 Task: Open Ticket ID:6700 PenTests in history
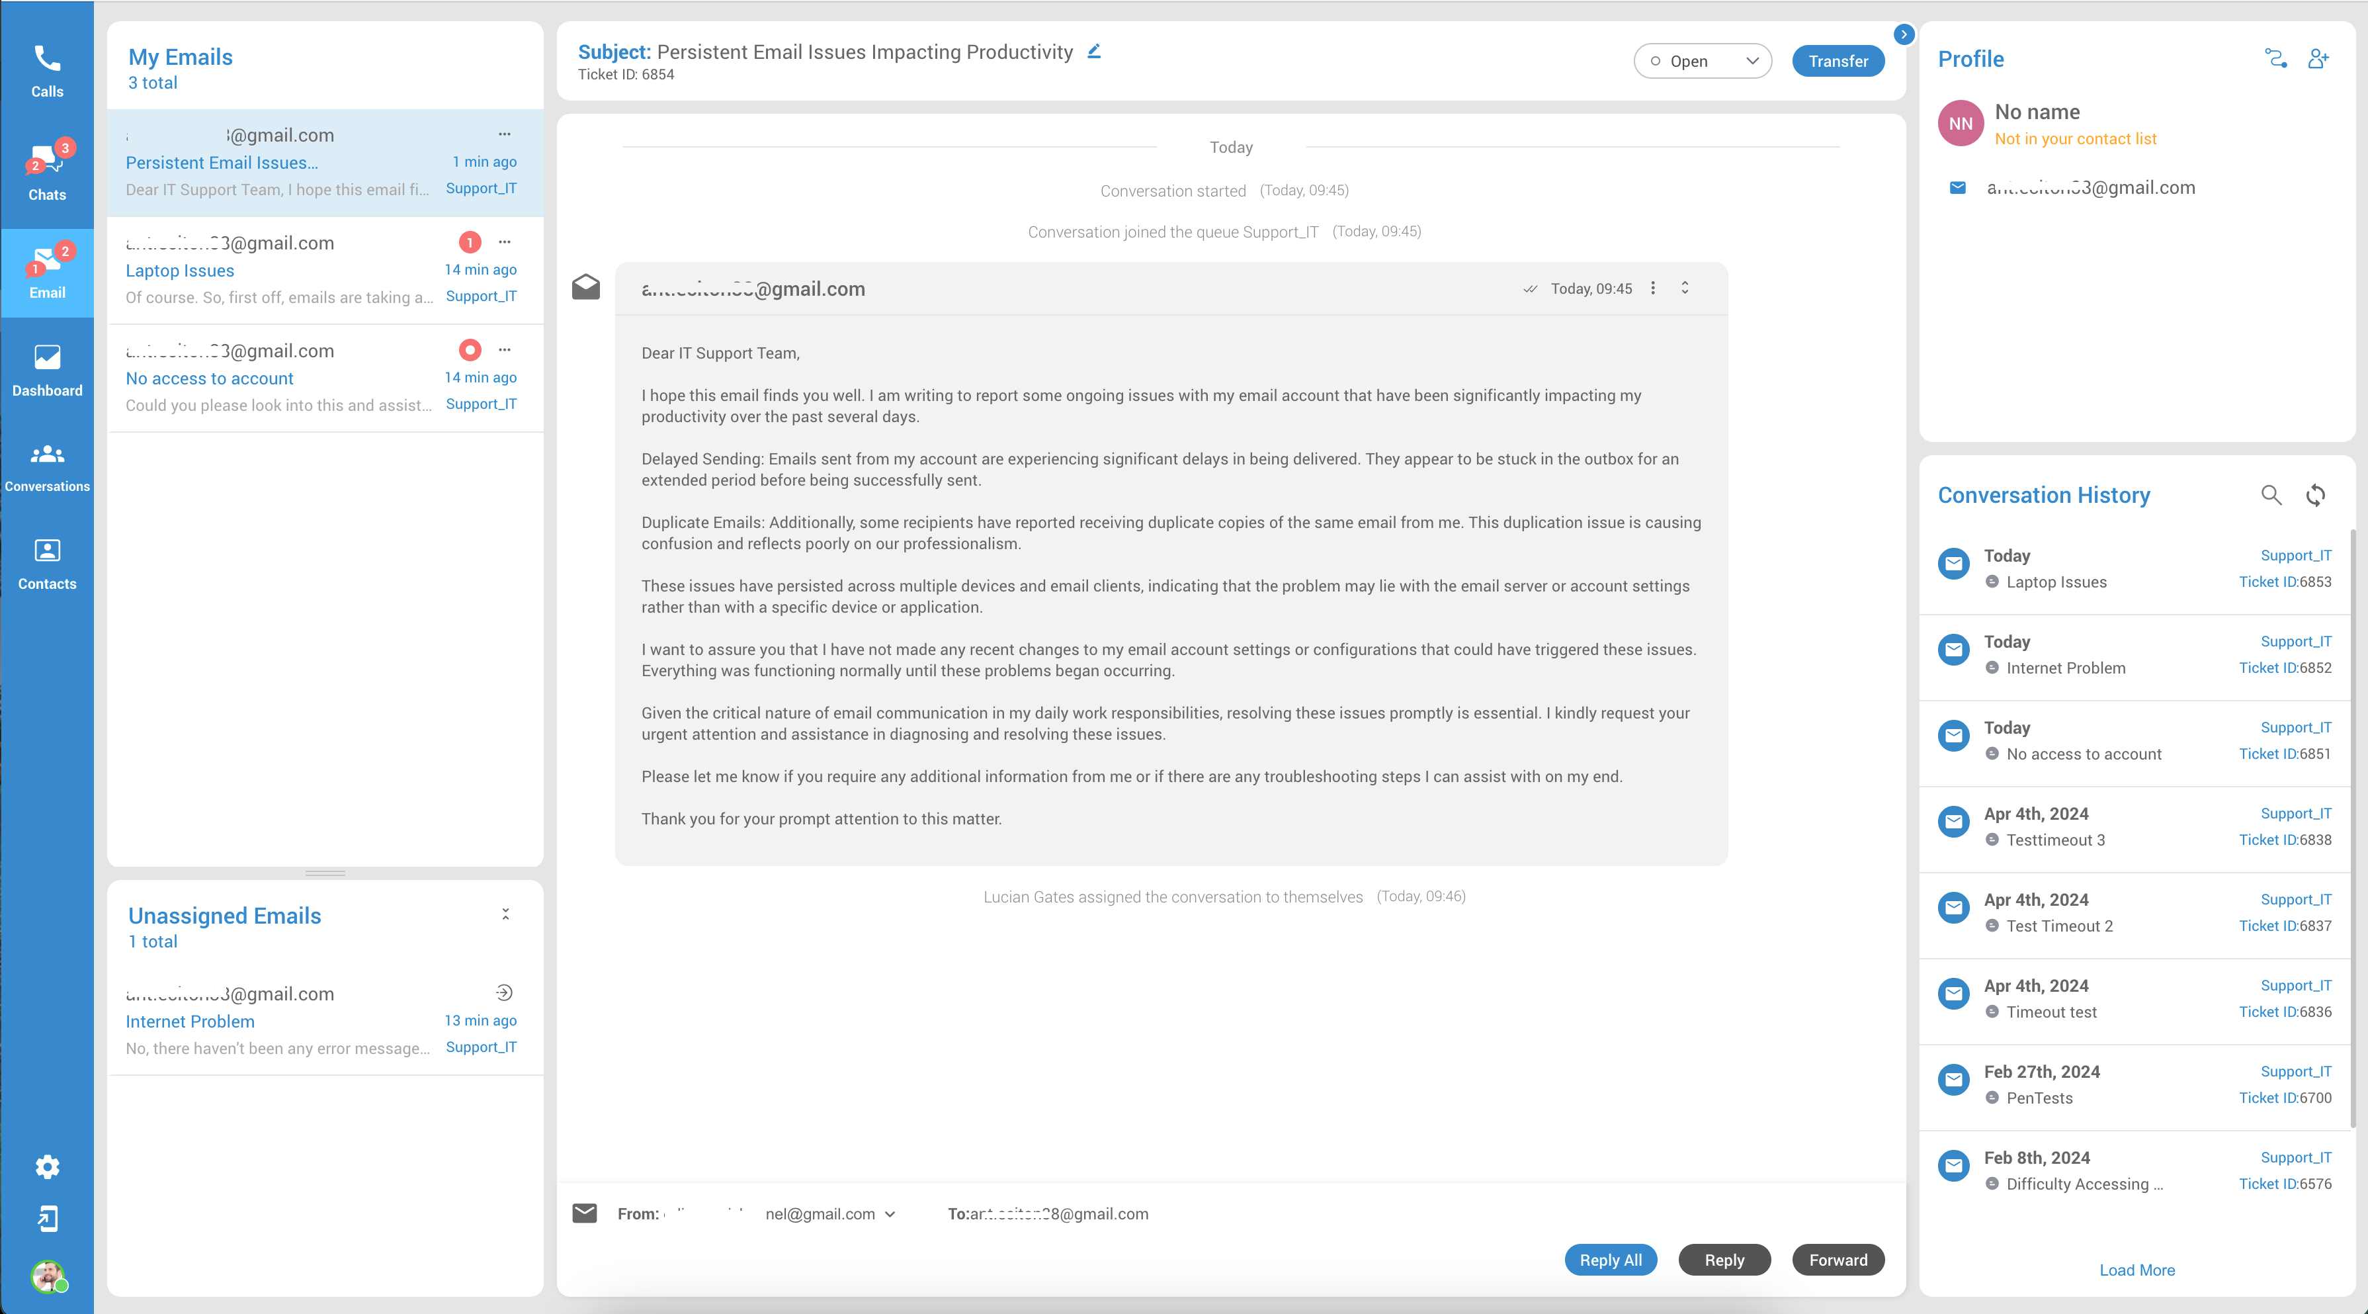[2285, 1098]
